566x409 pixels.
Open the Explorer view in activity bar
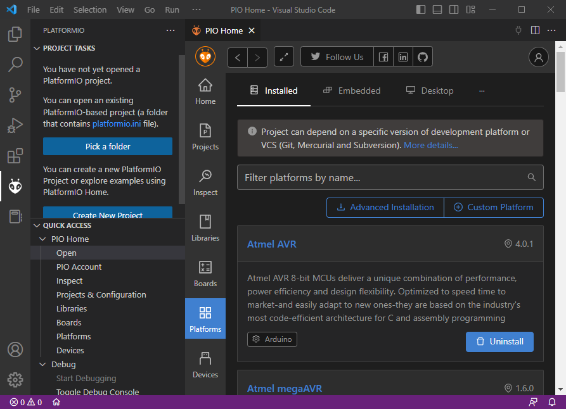pyautogui.click(x=15, y=34)
